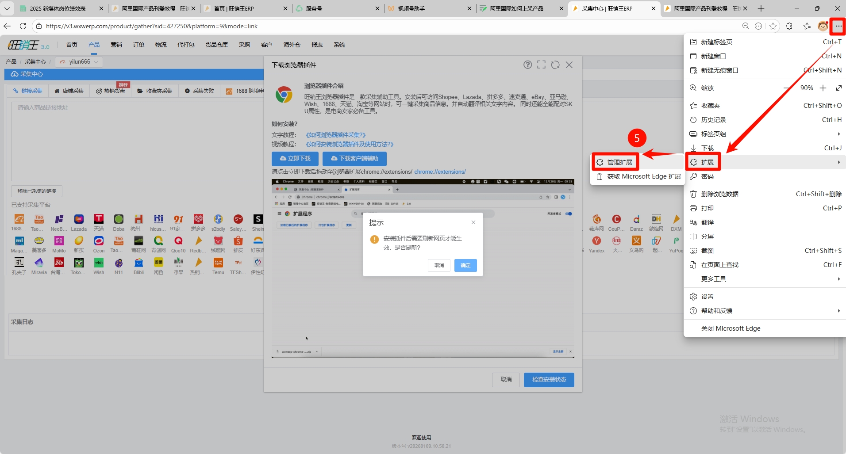Image resolution: width=846 pixels, height=454 pixels.
Task: Click the 立即下载 button
Action: tap(295, 159)
